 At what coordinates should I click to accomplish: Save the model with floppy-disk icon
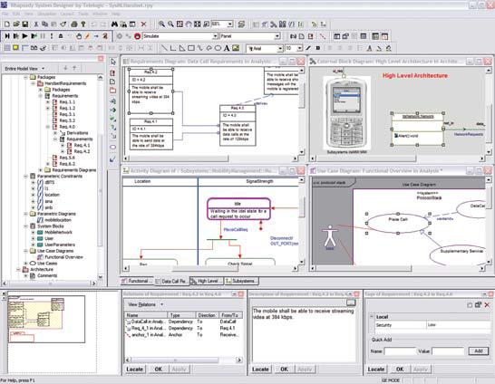point(25,24)
